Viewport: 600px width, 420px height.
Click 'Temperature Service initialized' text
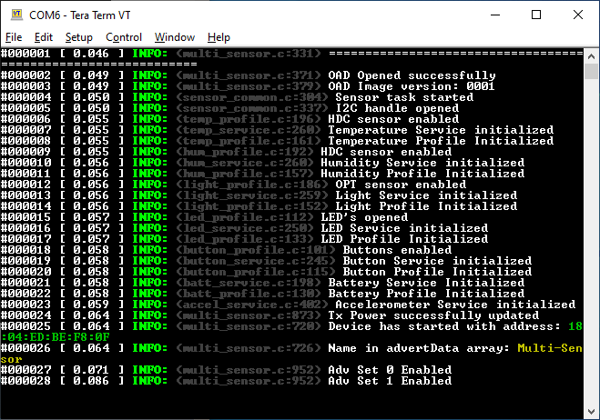(441, 130)
